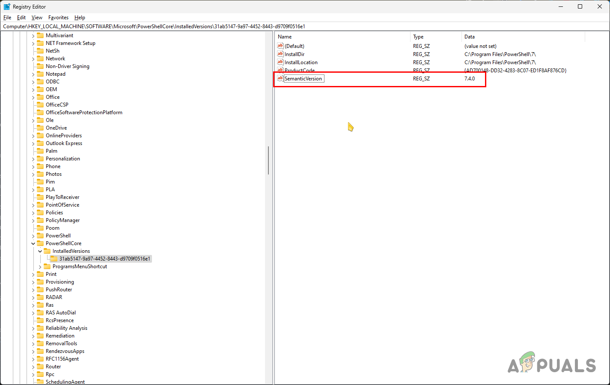Click the Registry Editor title bar icon
This screenshot has height=385, width=610.
pyautogui.click(x=7, y=6)
